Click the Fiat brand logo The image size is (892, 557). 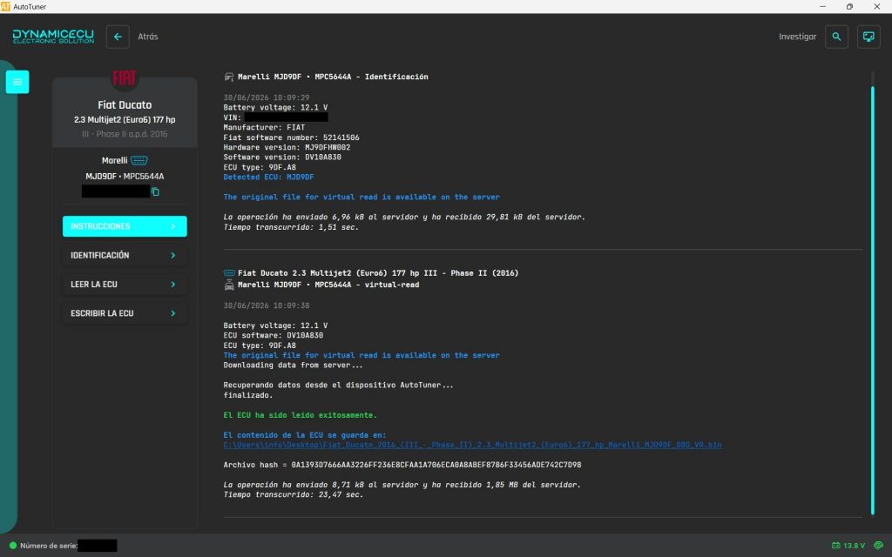[x=124, y=77]
